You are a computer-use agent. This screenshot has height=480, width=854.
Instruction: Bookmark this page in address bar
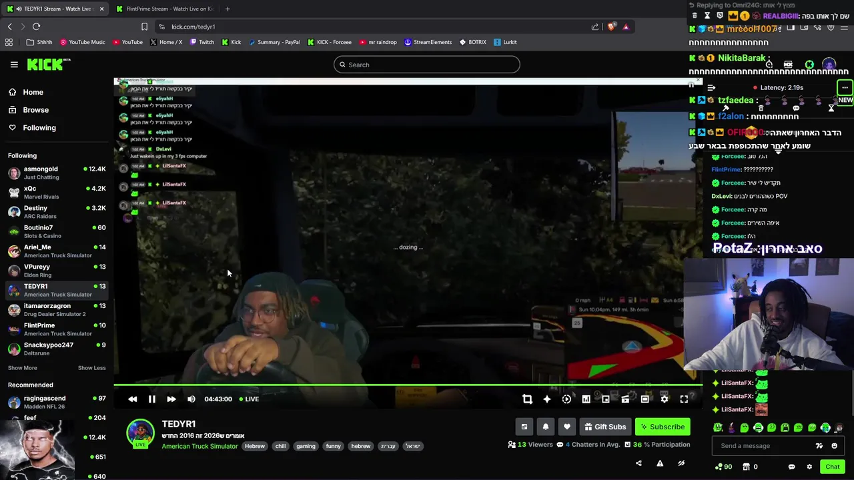point(144,27)
